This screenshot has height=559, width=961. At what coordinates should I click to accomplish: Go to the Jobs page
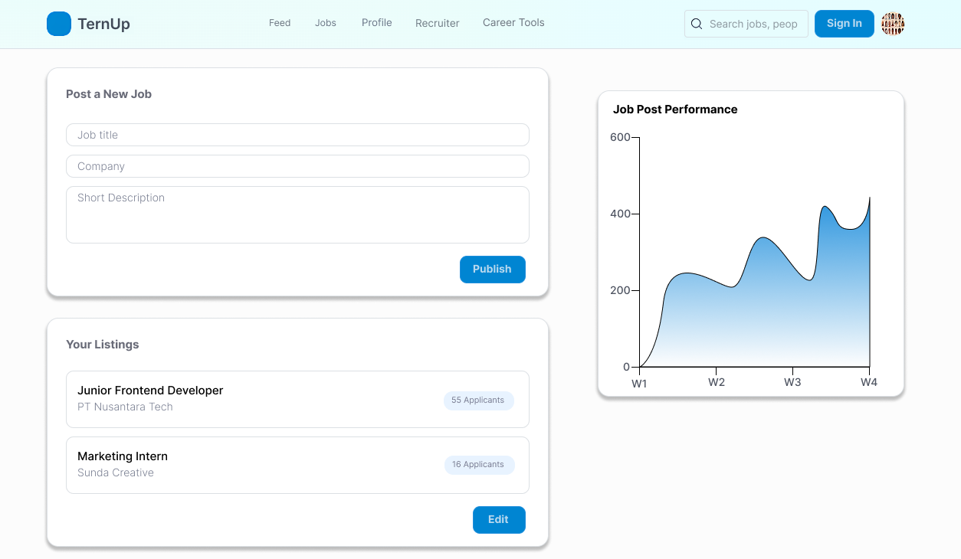pyautogui.click(x=326, y=23)
